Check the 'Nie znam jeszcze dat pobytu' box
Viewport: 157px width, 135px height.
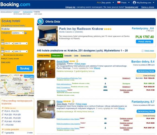pos(2,55)
